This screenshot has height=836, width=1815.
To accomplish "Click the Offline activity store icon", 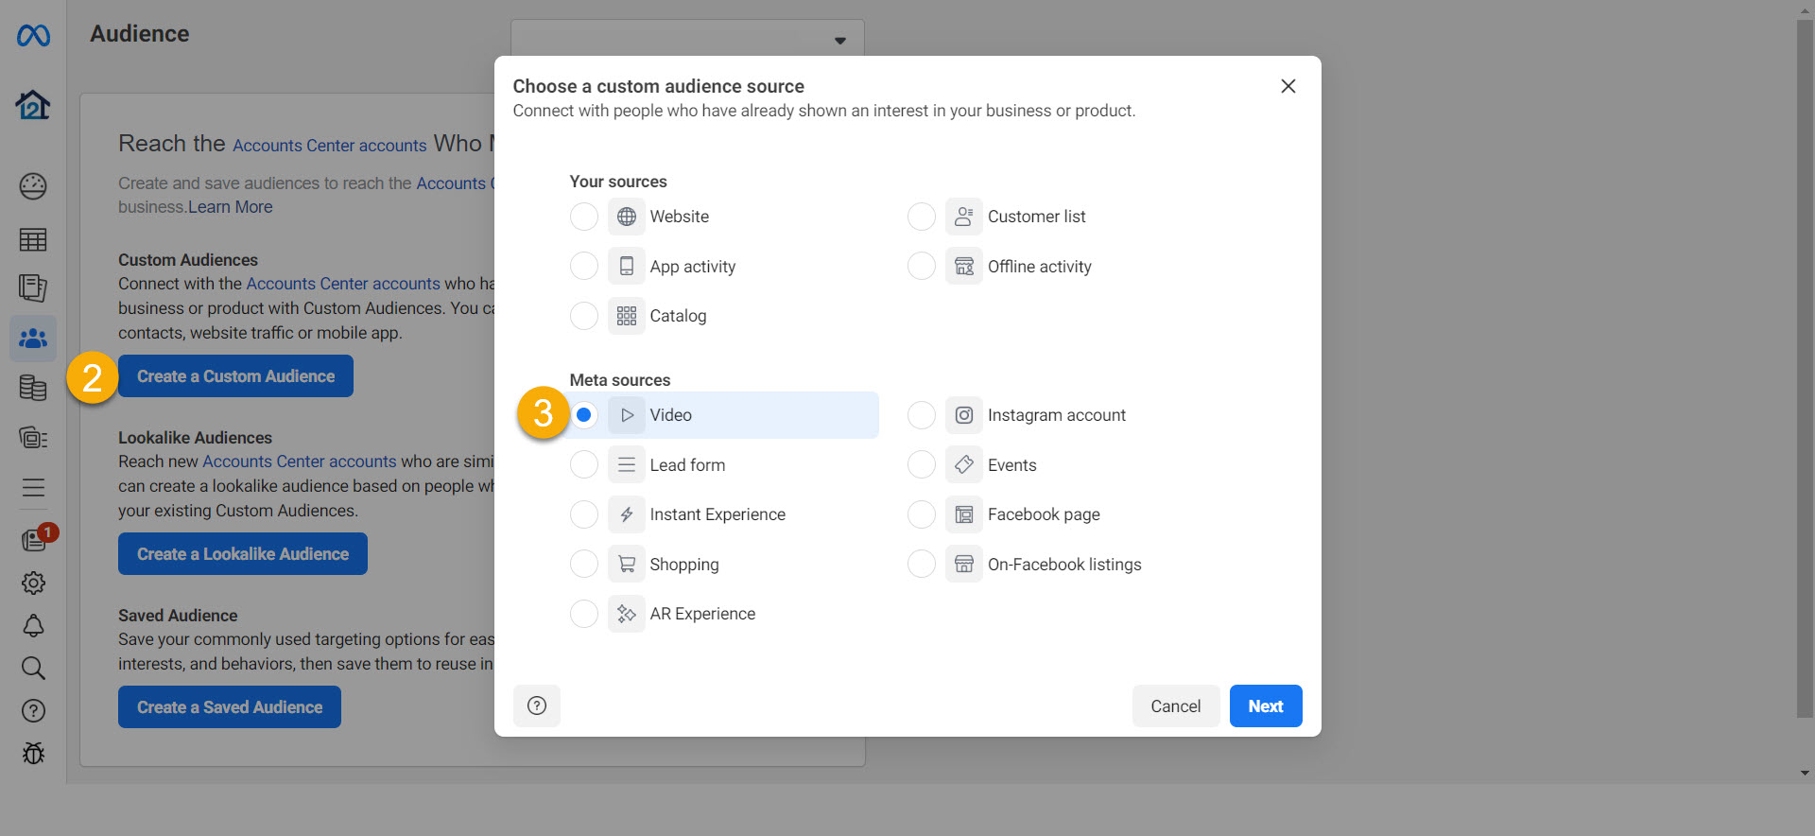I will click(x=964, y=267).
